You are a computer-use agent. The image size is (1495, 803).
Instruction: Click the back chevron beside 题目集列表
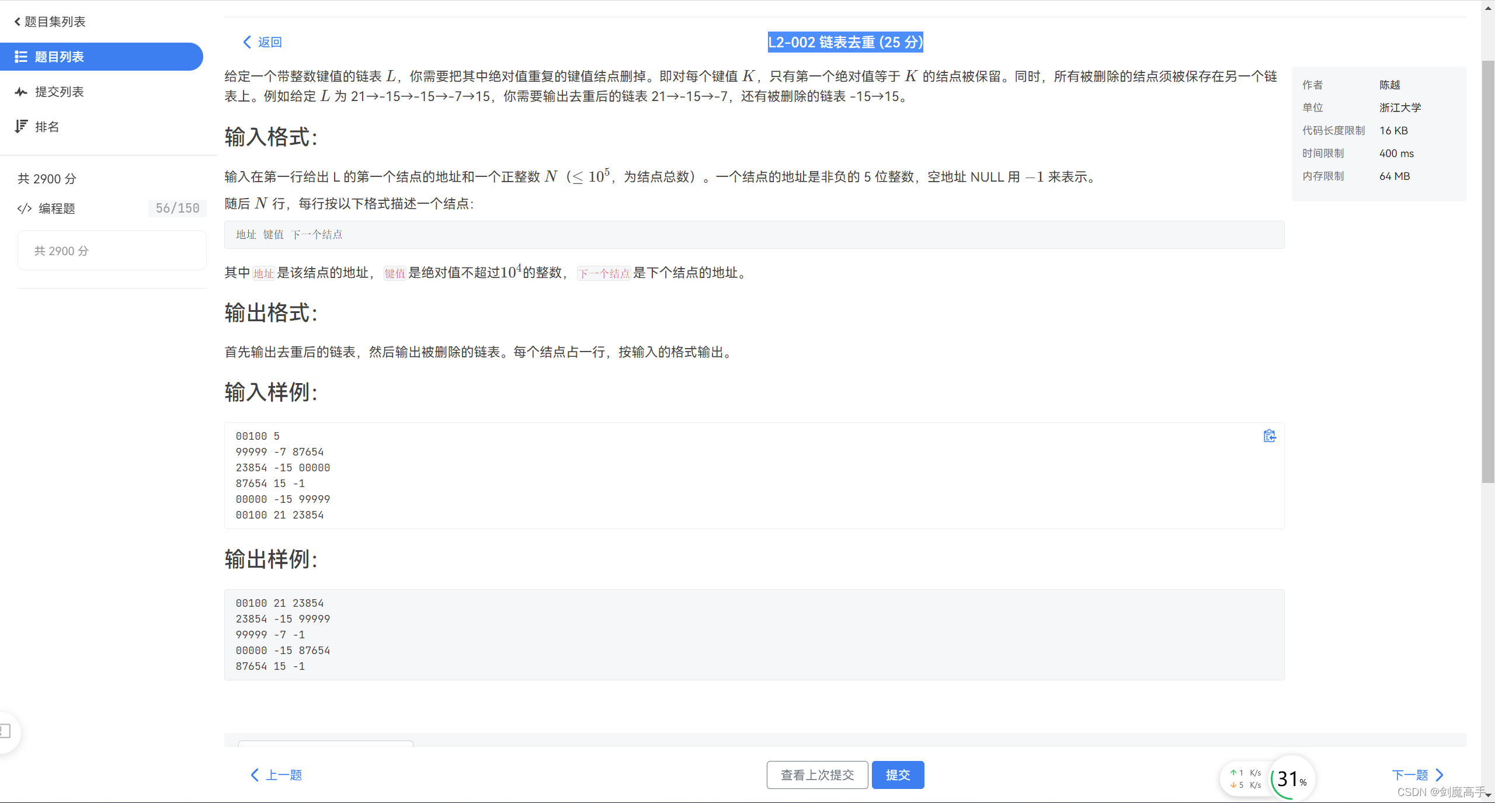click(x=16, y=21)
